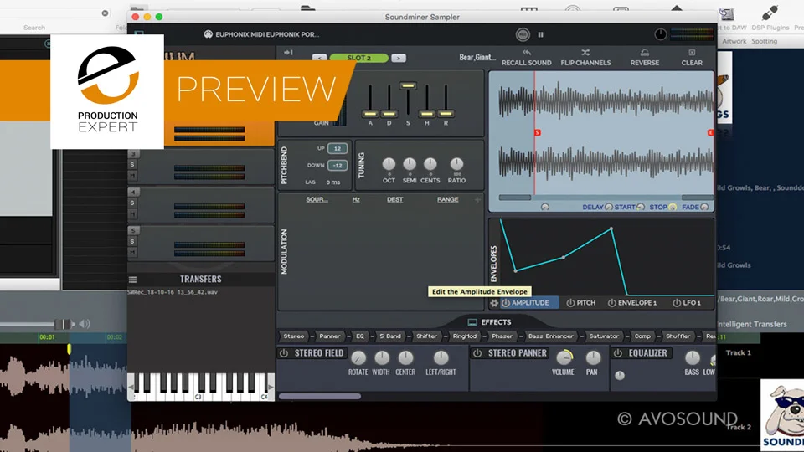This screenshot has width=804, height=452.
Task: Select the Stereo effect tab
Action: click(x=294, y=336)
